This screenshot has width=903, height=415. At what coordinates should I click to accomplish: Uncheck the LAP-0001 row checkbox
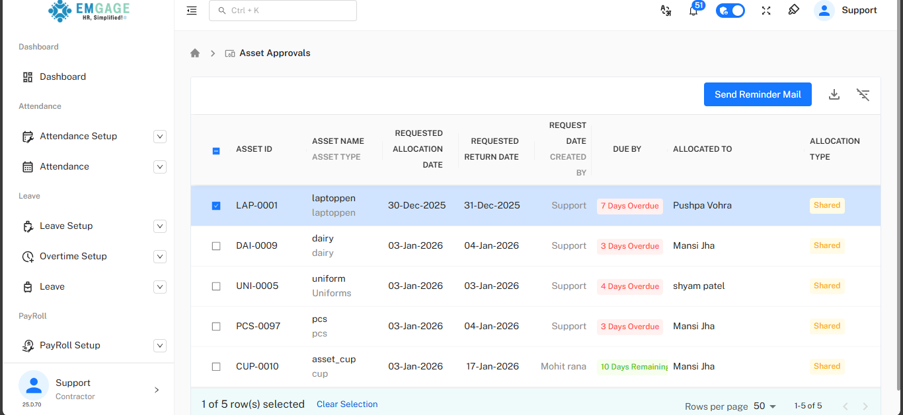coord(216,206)
